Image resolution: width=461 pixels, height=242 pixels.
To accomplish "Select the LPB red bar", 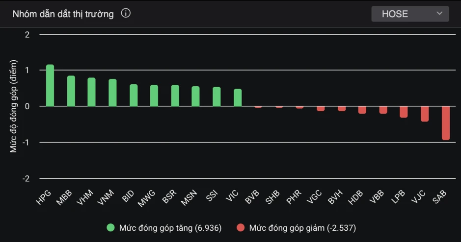I will 404,112.
